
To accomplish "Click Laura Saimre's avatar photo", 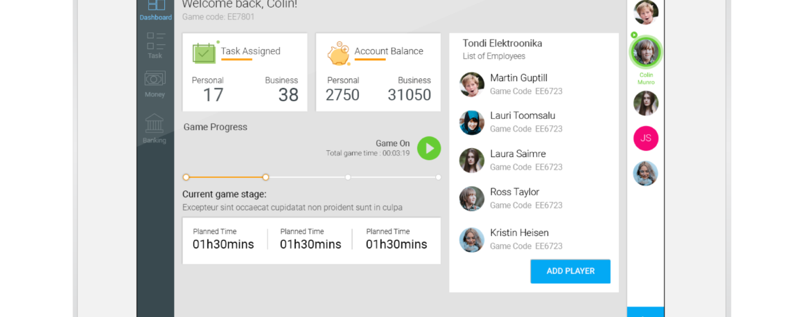I will [472, 160].
